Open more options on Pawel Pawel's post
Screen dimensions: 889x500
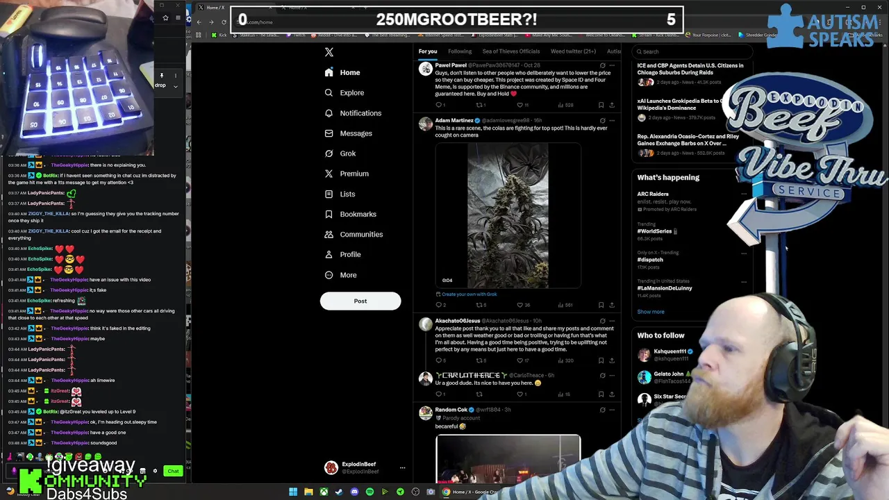612,65
